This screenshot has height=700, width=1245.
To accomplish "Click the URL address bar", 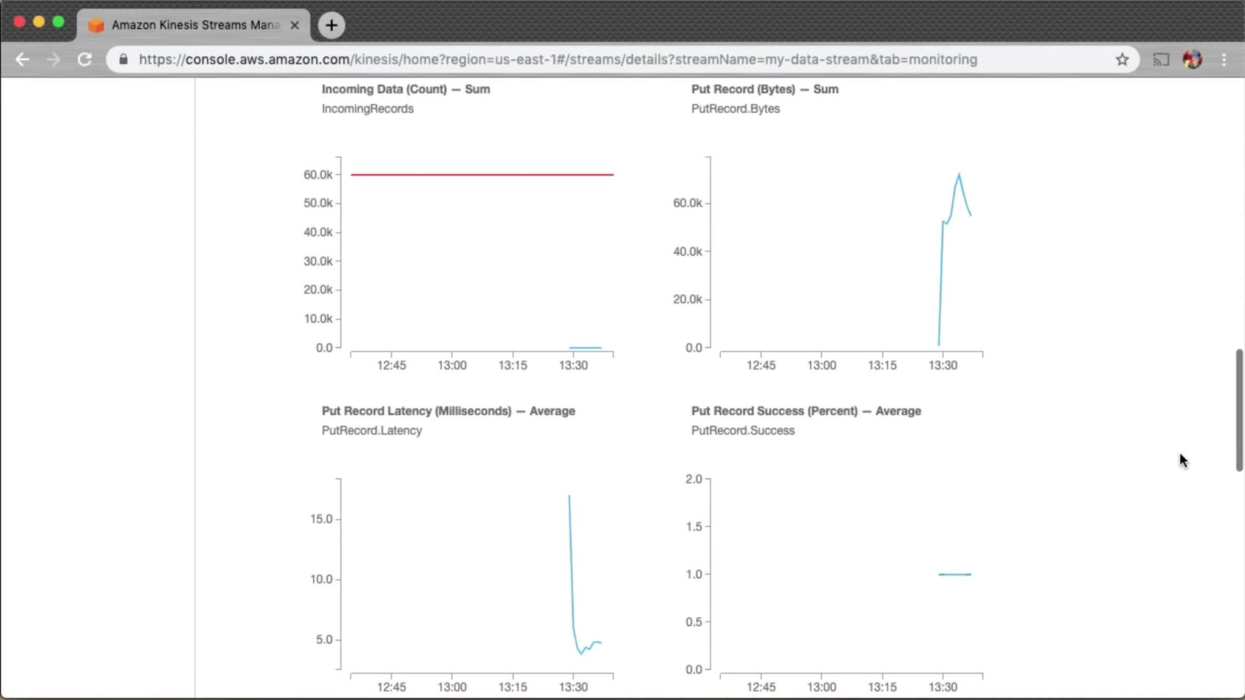I will click(558, 60).
